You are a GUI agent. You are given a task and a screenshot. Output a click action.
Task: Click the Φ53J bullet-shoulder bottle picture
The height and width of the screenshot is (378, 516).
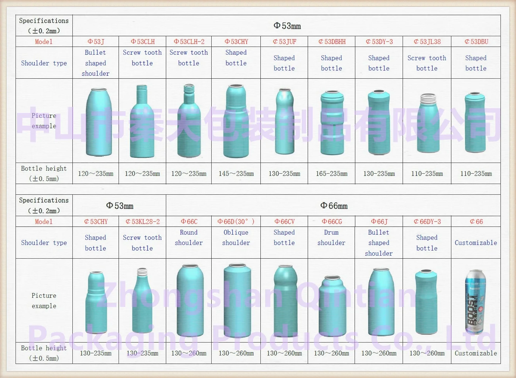coord(98,122)
